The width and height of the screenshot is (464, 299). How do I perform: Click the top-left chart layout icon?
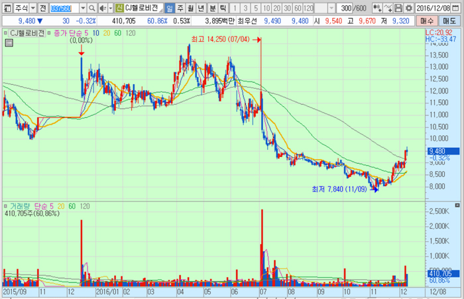5,9
